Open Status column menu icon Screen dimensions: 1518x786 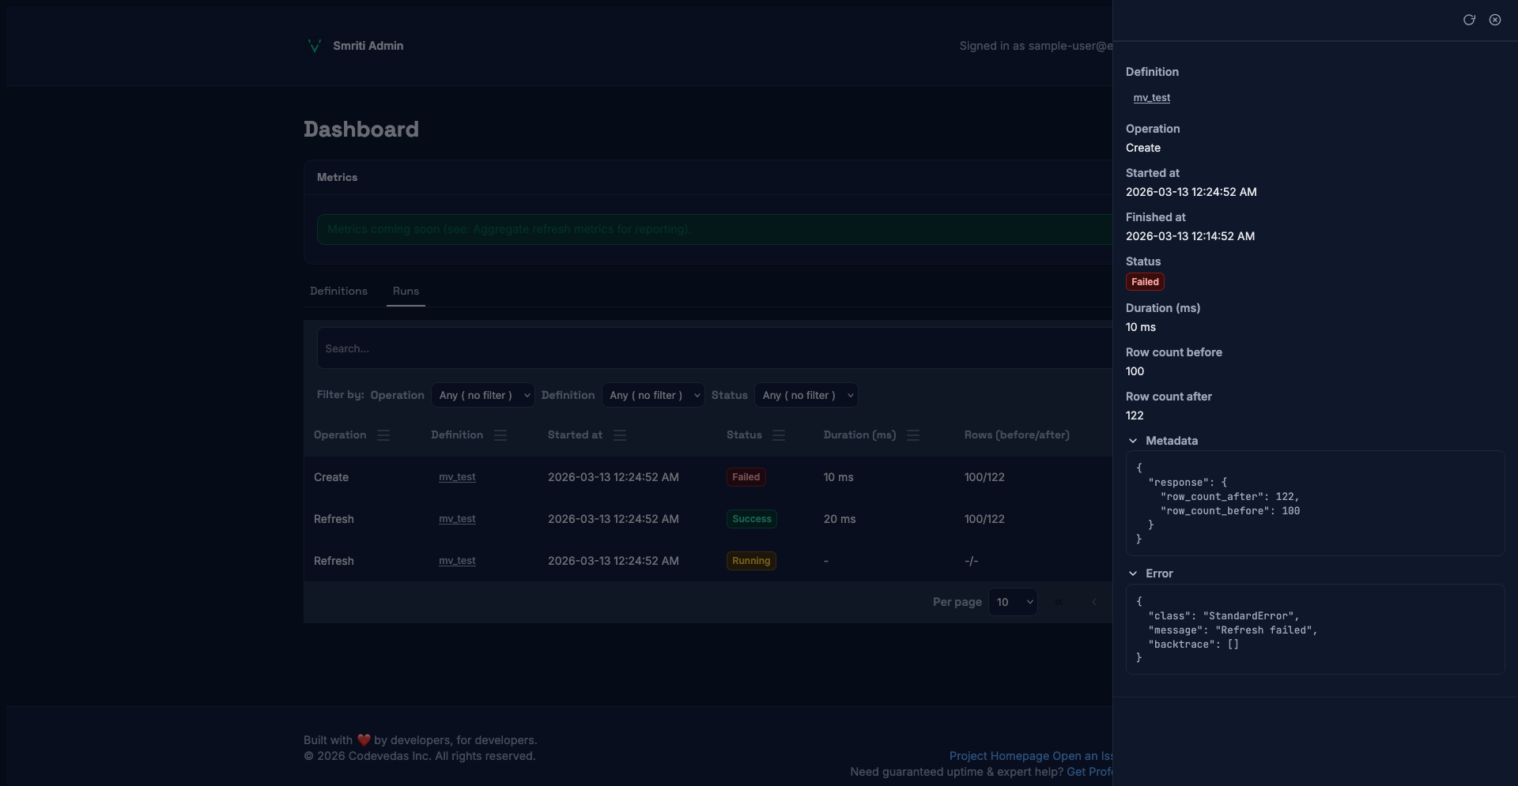coord(779,435)
